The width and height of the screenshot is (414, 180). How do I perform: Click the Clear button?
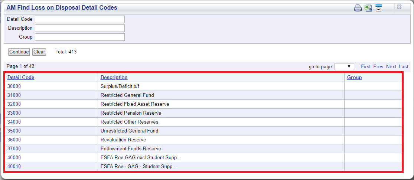39,52
